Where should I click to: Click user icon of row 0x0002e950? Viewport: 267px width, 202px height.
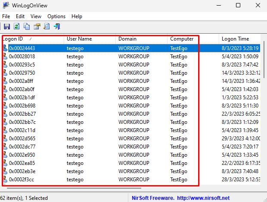(5, 155)
